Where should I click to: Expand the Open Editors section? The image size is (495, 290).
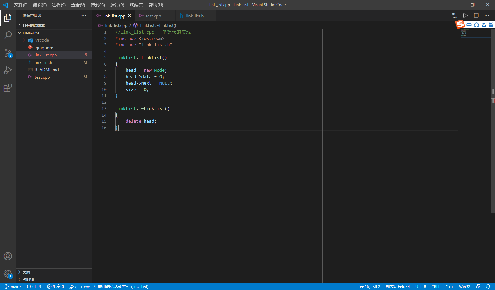tap(54, 25)
